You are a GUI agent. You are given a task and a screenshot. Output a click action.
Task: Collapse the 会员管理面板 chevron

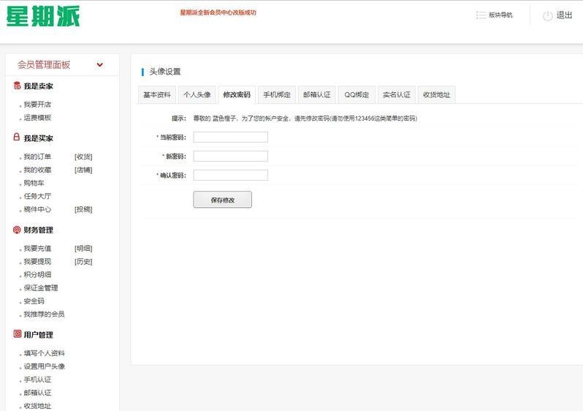click(100, 65)
